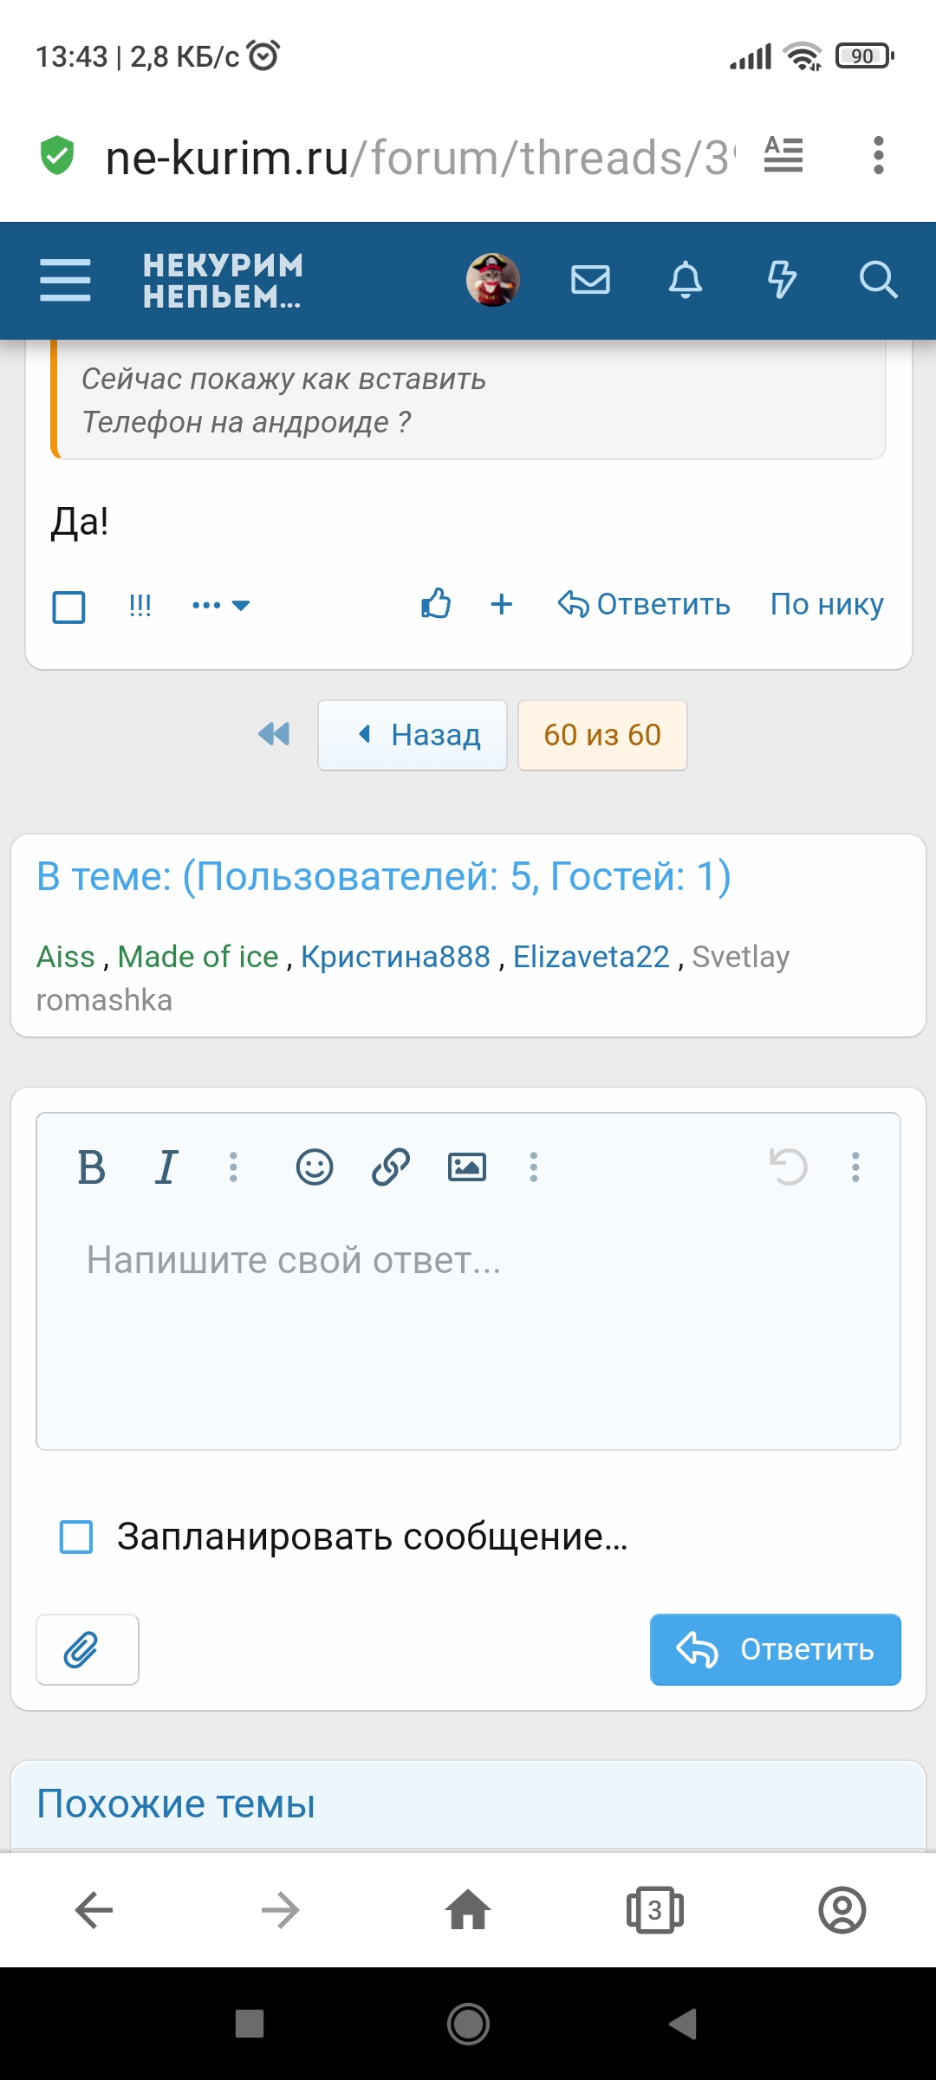The image size is (936, 2080).
Task: Open private messages envelope icon
Action: pyautogui.click(x=590, y=280)
